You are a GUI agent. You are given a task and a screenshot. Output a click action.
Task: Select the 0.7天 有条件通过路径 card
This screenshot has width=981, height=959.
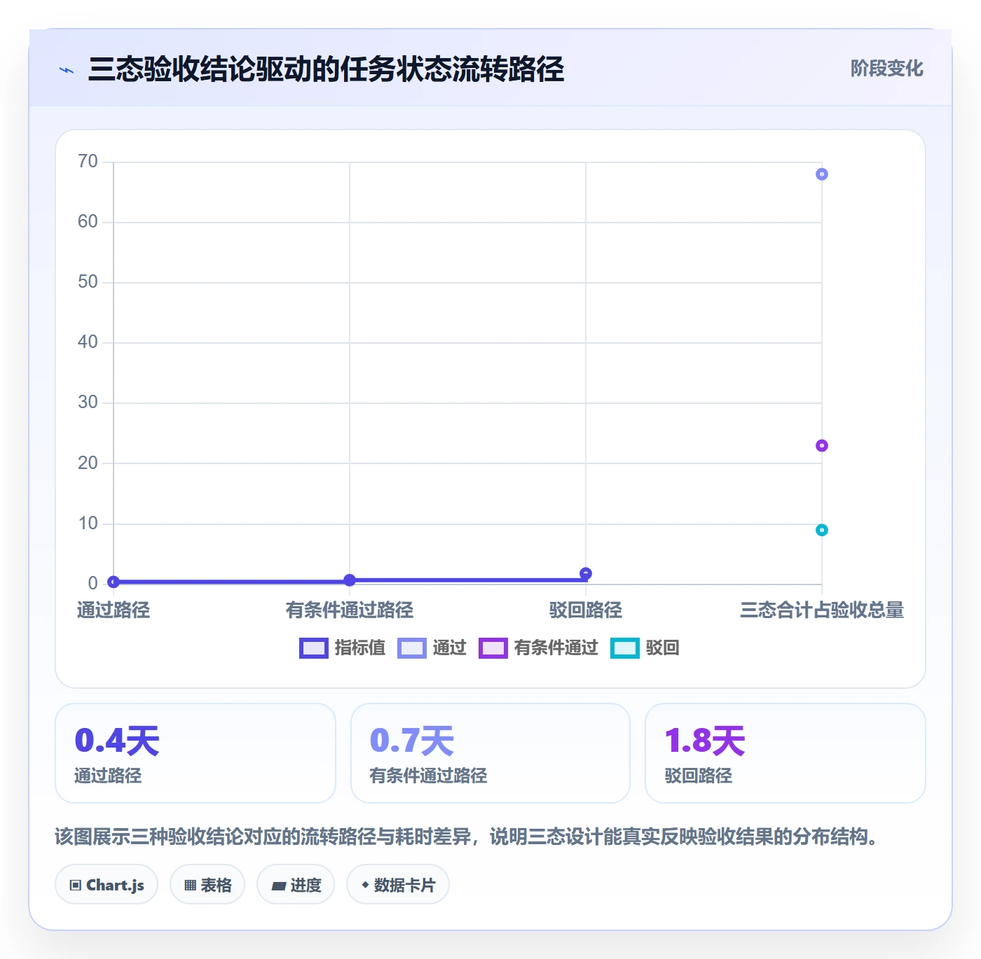click(x=490, y=753)
